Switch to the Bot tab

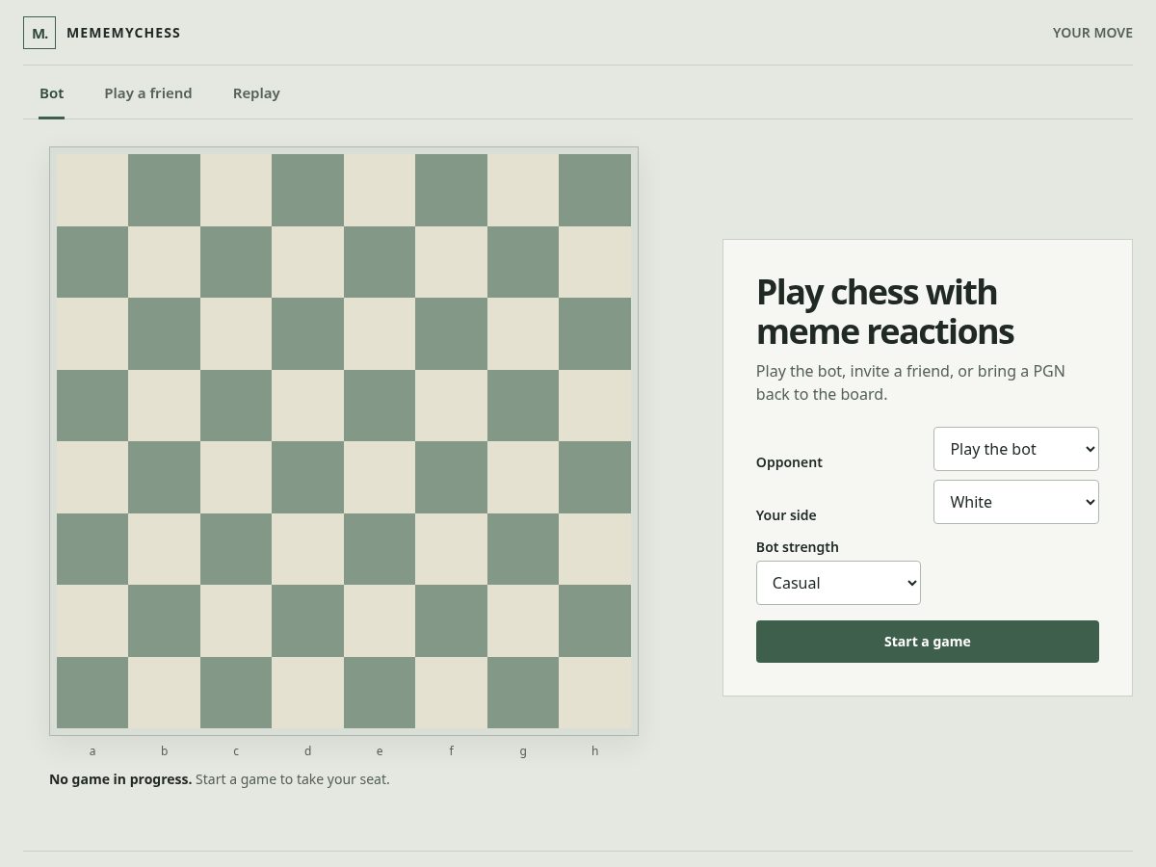click(x=52, y=93)
